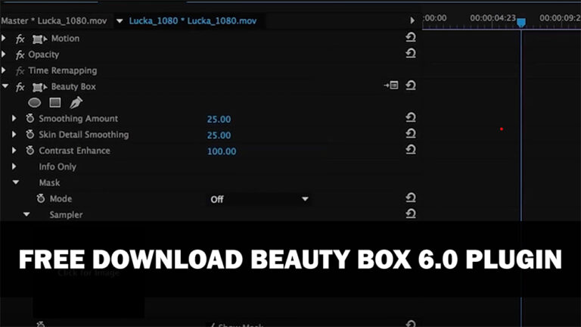Image resolution: width=581 pixels, height=327 pixels.
Task: Toggle animation stopwatch for Mask Mode
Action: (41, 198)
